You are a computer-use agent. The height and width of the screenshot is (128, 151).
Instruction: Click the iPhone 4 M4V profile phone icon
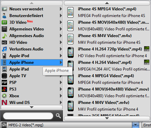pyautogui.click(x=70, y=106)
